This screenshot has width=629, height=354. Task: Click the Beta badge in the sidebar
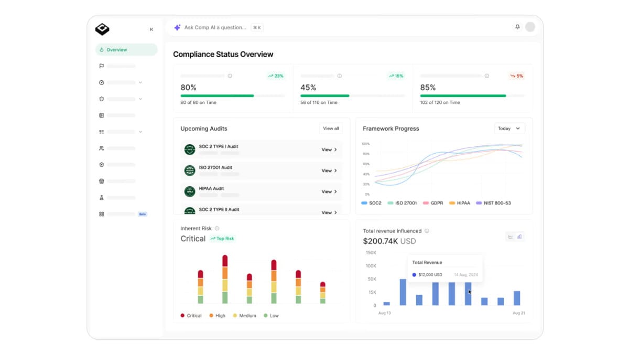tap(143, 214)
